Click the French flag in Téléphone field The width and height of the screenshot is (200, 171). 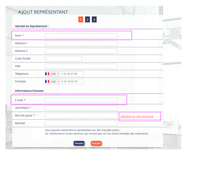[47, 74]
